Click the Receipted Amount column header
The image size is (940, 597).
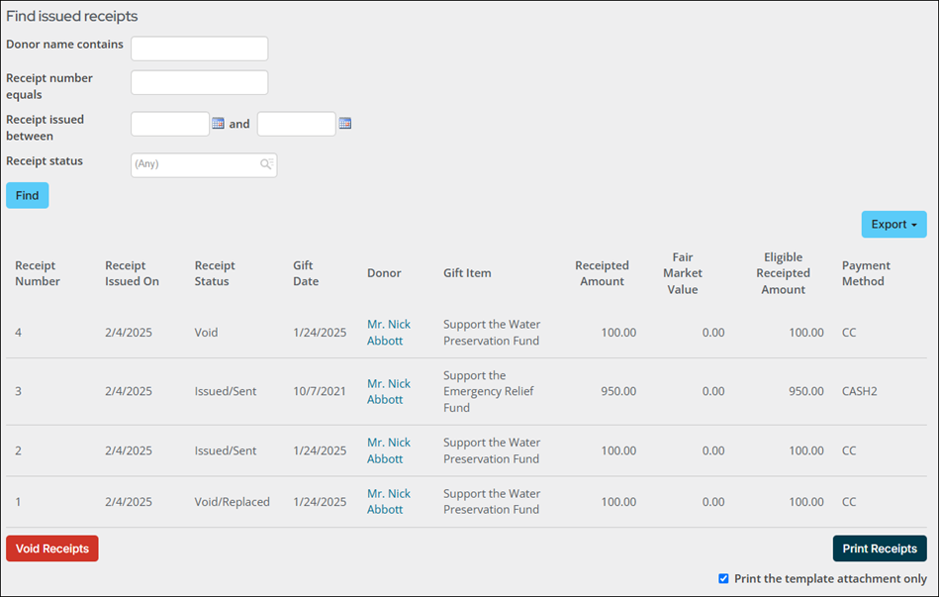tap(602, 273)
